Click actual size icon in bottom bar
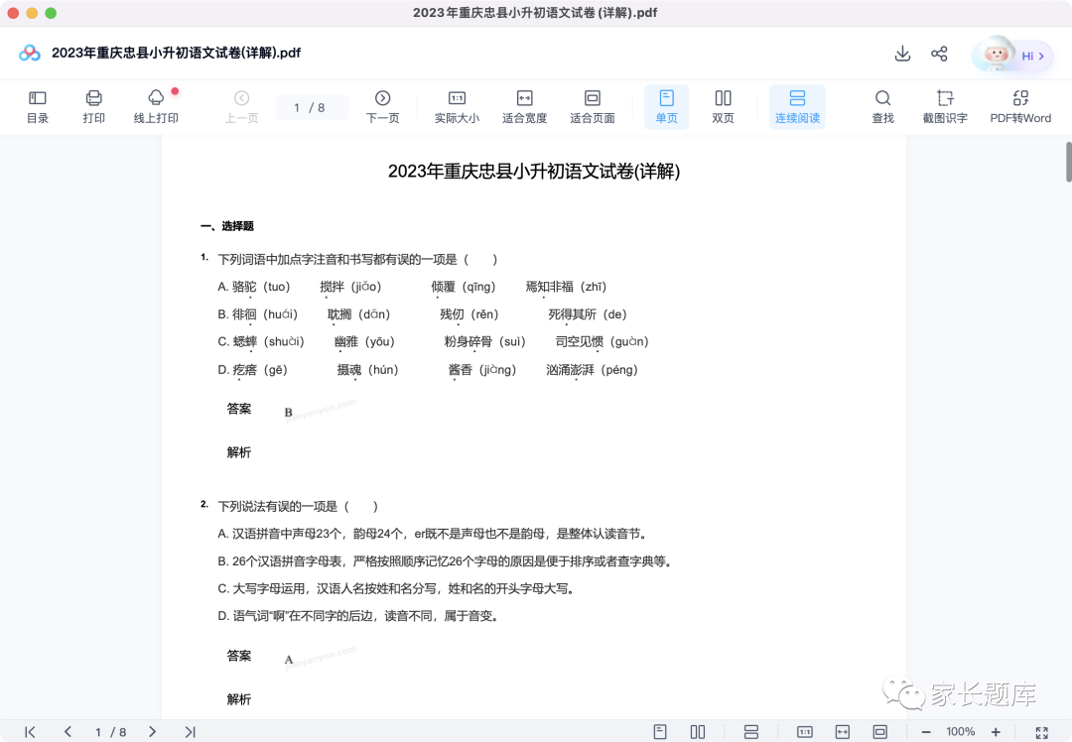1072x742 pixels. point(805,732)
